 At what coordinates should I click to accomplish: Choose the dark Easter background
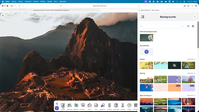click(174, 65)
